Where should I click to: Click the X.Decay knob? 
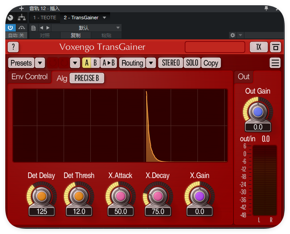point(158,196)
